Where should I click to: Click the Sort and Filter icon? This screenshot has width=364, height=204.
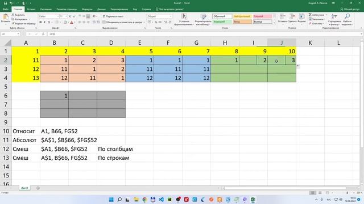(x=334, y=16)
